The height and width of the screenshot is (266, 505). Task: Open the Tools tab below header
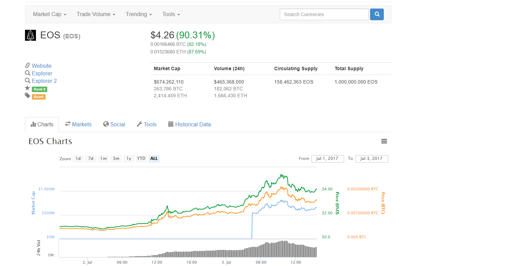pyautogui.click(x=147, y=125)
